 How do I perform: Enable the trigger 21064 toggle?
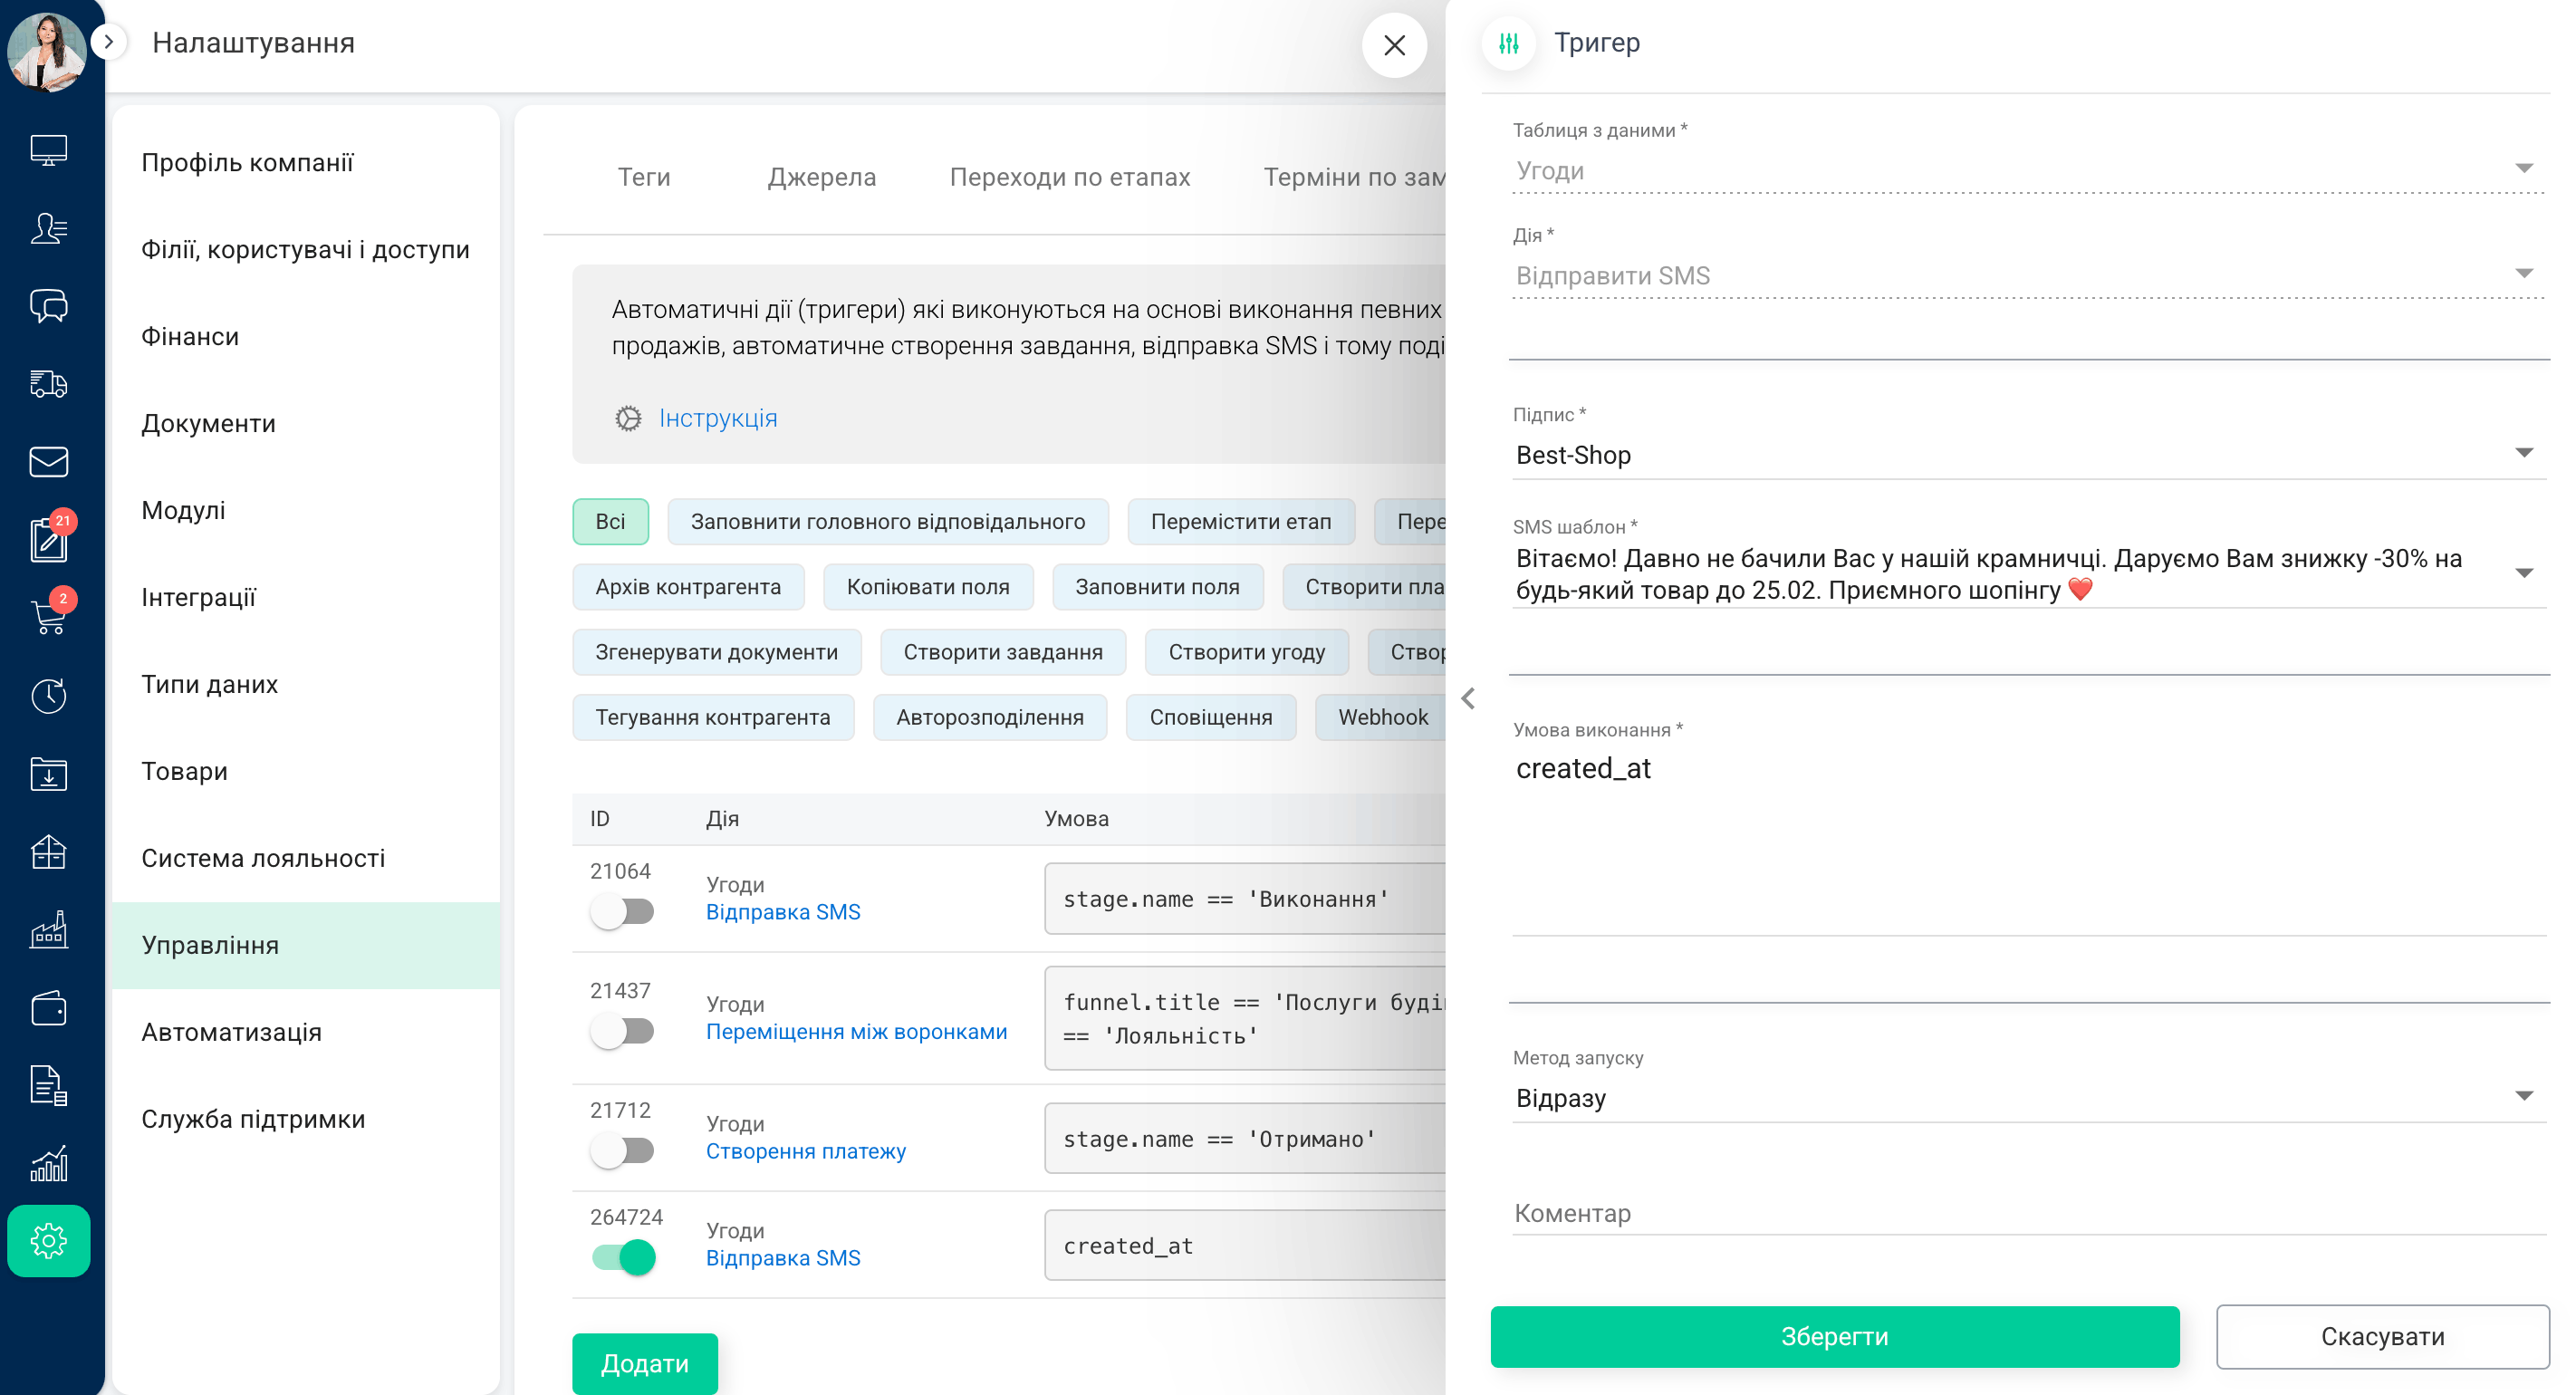tap(622, 911)
